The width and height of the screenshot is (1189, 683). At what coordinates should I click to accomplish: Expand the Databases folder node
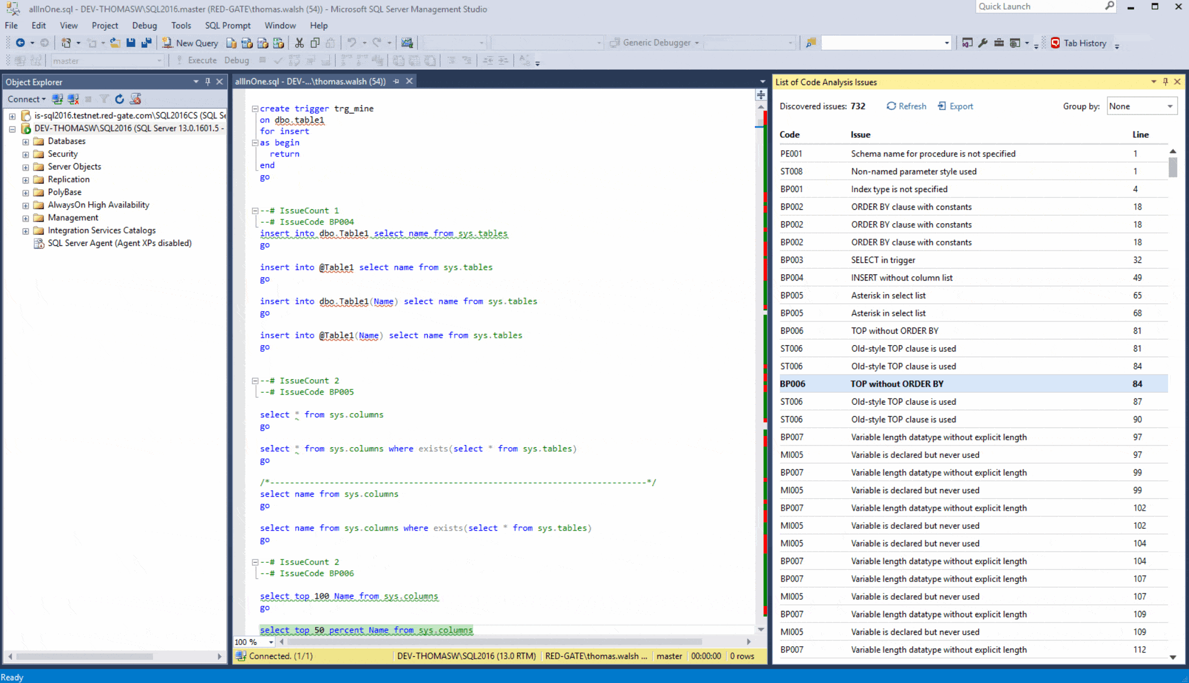click(x=26, y=141)
